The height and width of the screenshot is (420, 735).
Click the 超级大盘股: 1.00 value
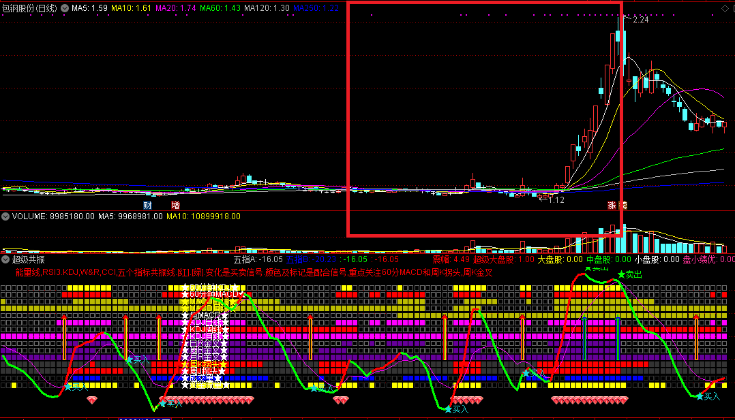coord(503,259)
